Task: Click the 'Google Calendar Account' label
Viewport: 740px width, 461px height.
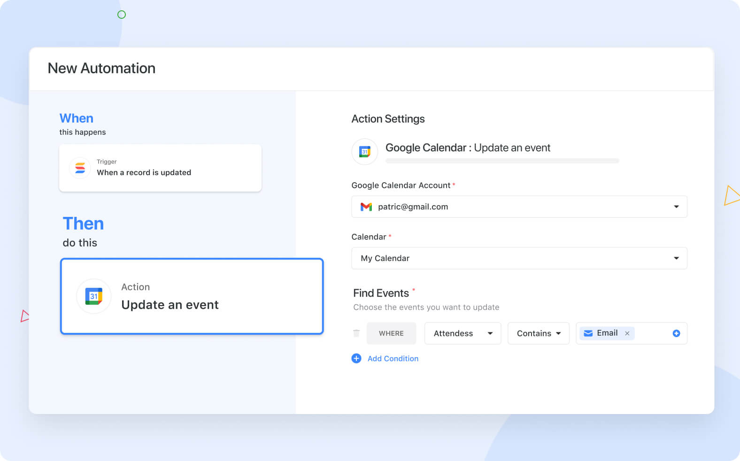Action: click(x=401, y=185)
